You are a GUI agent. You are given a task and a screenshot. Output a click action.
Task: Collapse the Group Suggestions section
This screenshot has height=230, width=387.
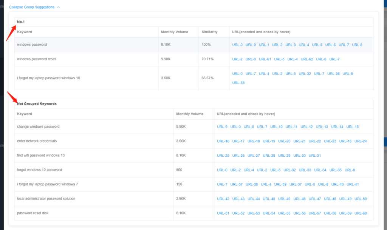(32, 7)
